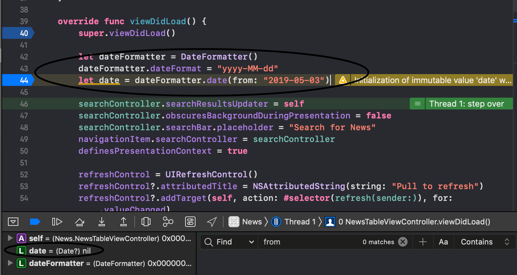This screenshot has height=275, width=517.
Task: Open Debug View Hierarchy
Action: point(146,221)
